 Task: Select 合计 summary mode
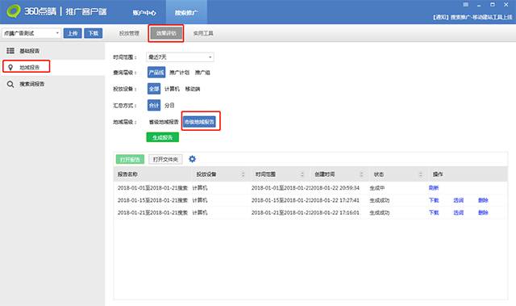tap(154, 106)
